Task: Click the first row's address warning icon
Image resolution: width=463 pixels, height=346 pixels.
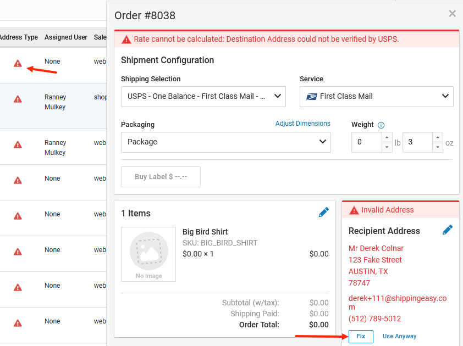Action: point(18,63)
